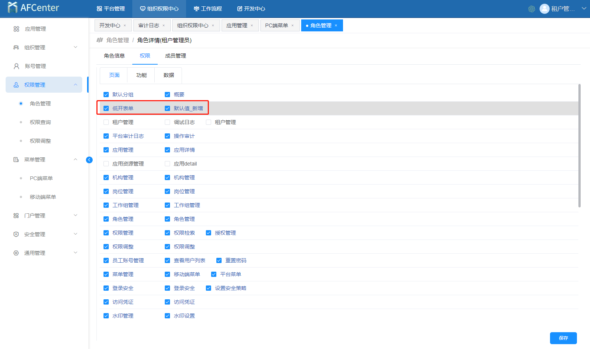Click the AFCenter logo icon
This screenshot has width=590, height=349.
[x=12, y=7]
